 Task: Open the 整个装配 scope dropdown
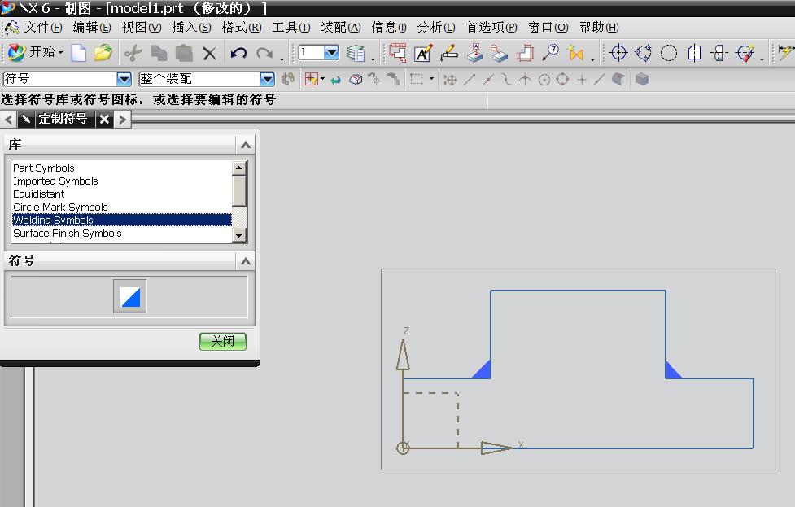coord(267,79)
